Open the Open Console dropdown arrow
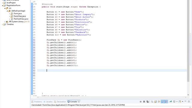Viewport: 192px width, 108px height. (183, 101)
